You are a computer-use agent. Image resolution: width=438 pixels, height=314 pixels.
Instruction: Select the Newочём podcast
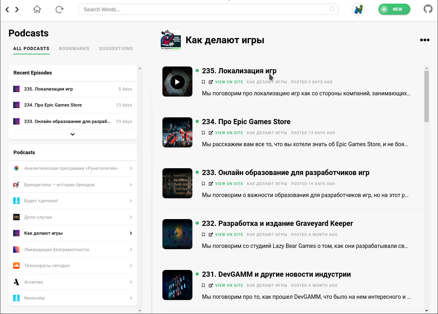[x=73, y=298]
